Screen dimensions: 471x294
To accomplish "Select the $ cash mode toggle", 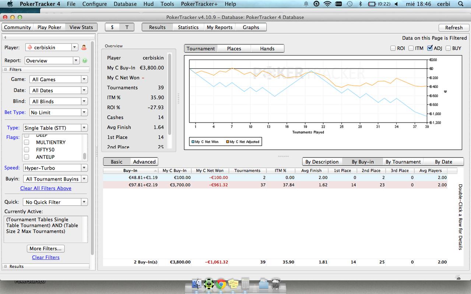I will click(112, 27).
